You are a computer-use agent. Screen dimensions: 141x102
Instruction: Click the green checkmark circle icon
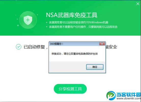[x=19, y=47]
